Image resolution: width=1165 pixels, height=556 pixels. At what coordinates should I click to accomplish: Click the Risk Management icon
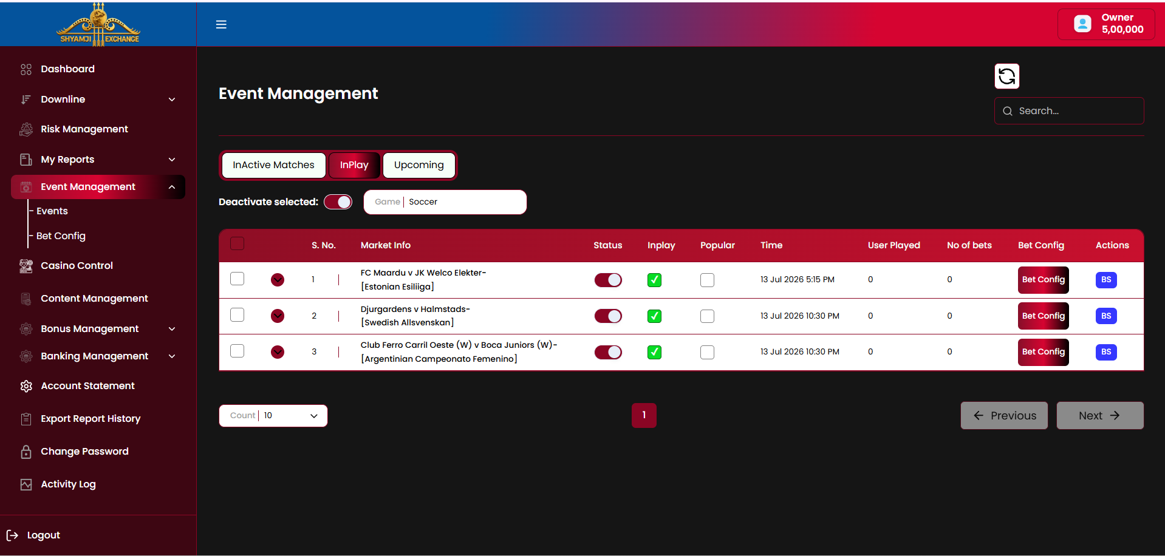pyautogui.click(x=26, y=129)
